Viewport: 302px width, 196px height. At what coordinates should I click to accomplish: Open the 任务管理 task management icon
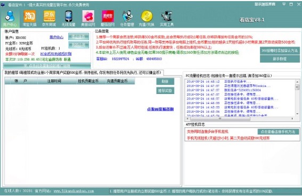127,18
